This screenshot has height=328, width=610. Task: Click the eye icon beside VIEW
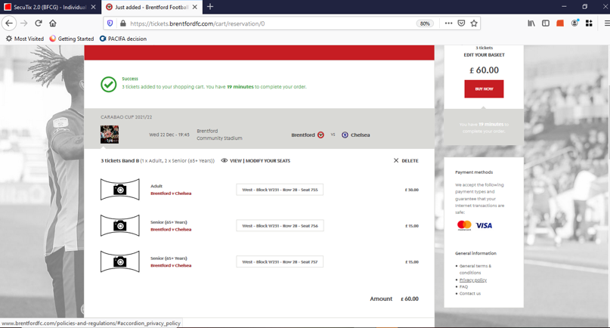point(224,161)
